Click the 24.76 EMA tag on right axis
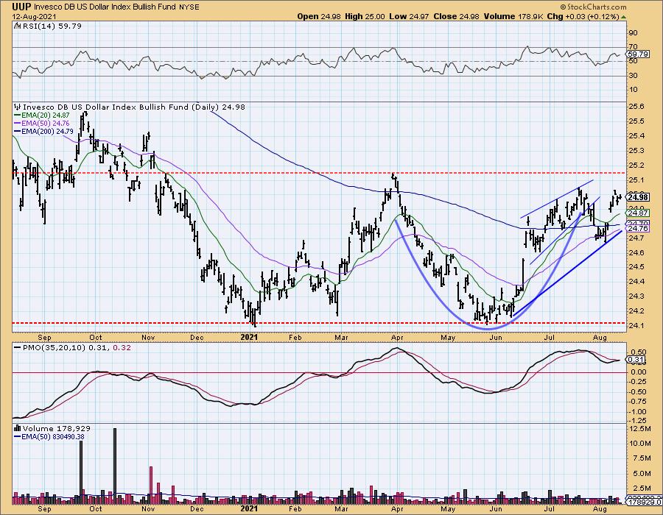Screen dimensions: 663x515 (x=638, y=228)
